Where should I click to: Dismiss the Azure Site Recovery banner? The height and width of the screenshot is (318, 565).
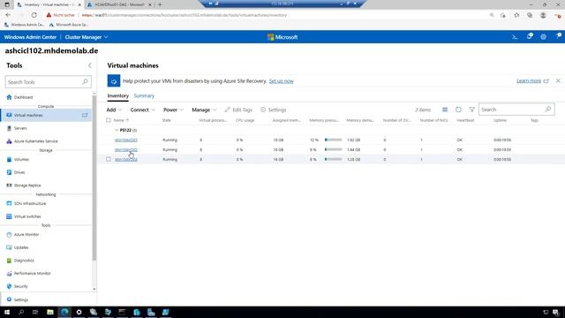(x=558, y=80)
